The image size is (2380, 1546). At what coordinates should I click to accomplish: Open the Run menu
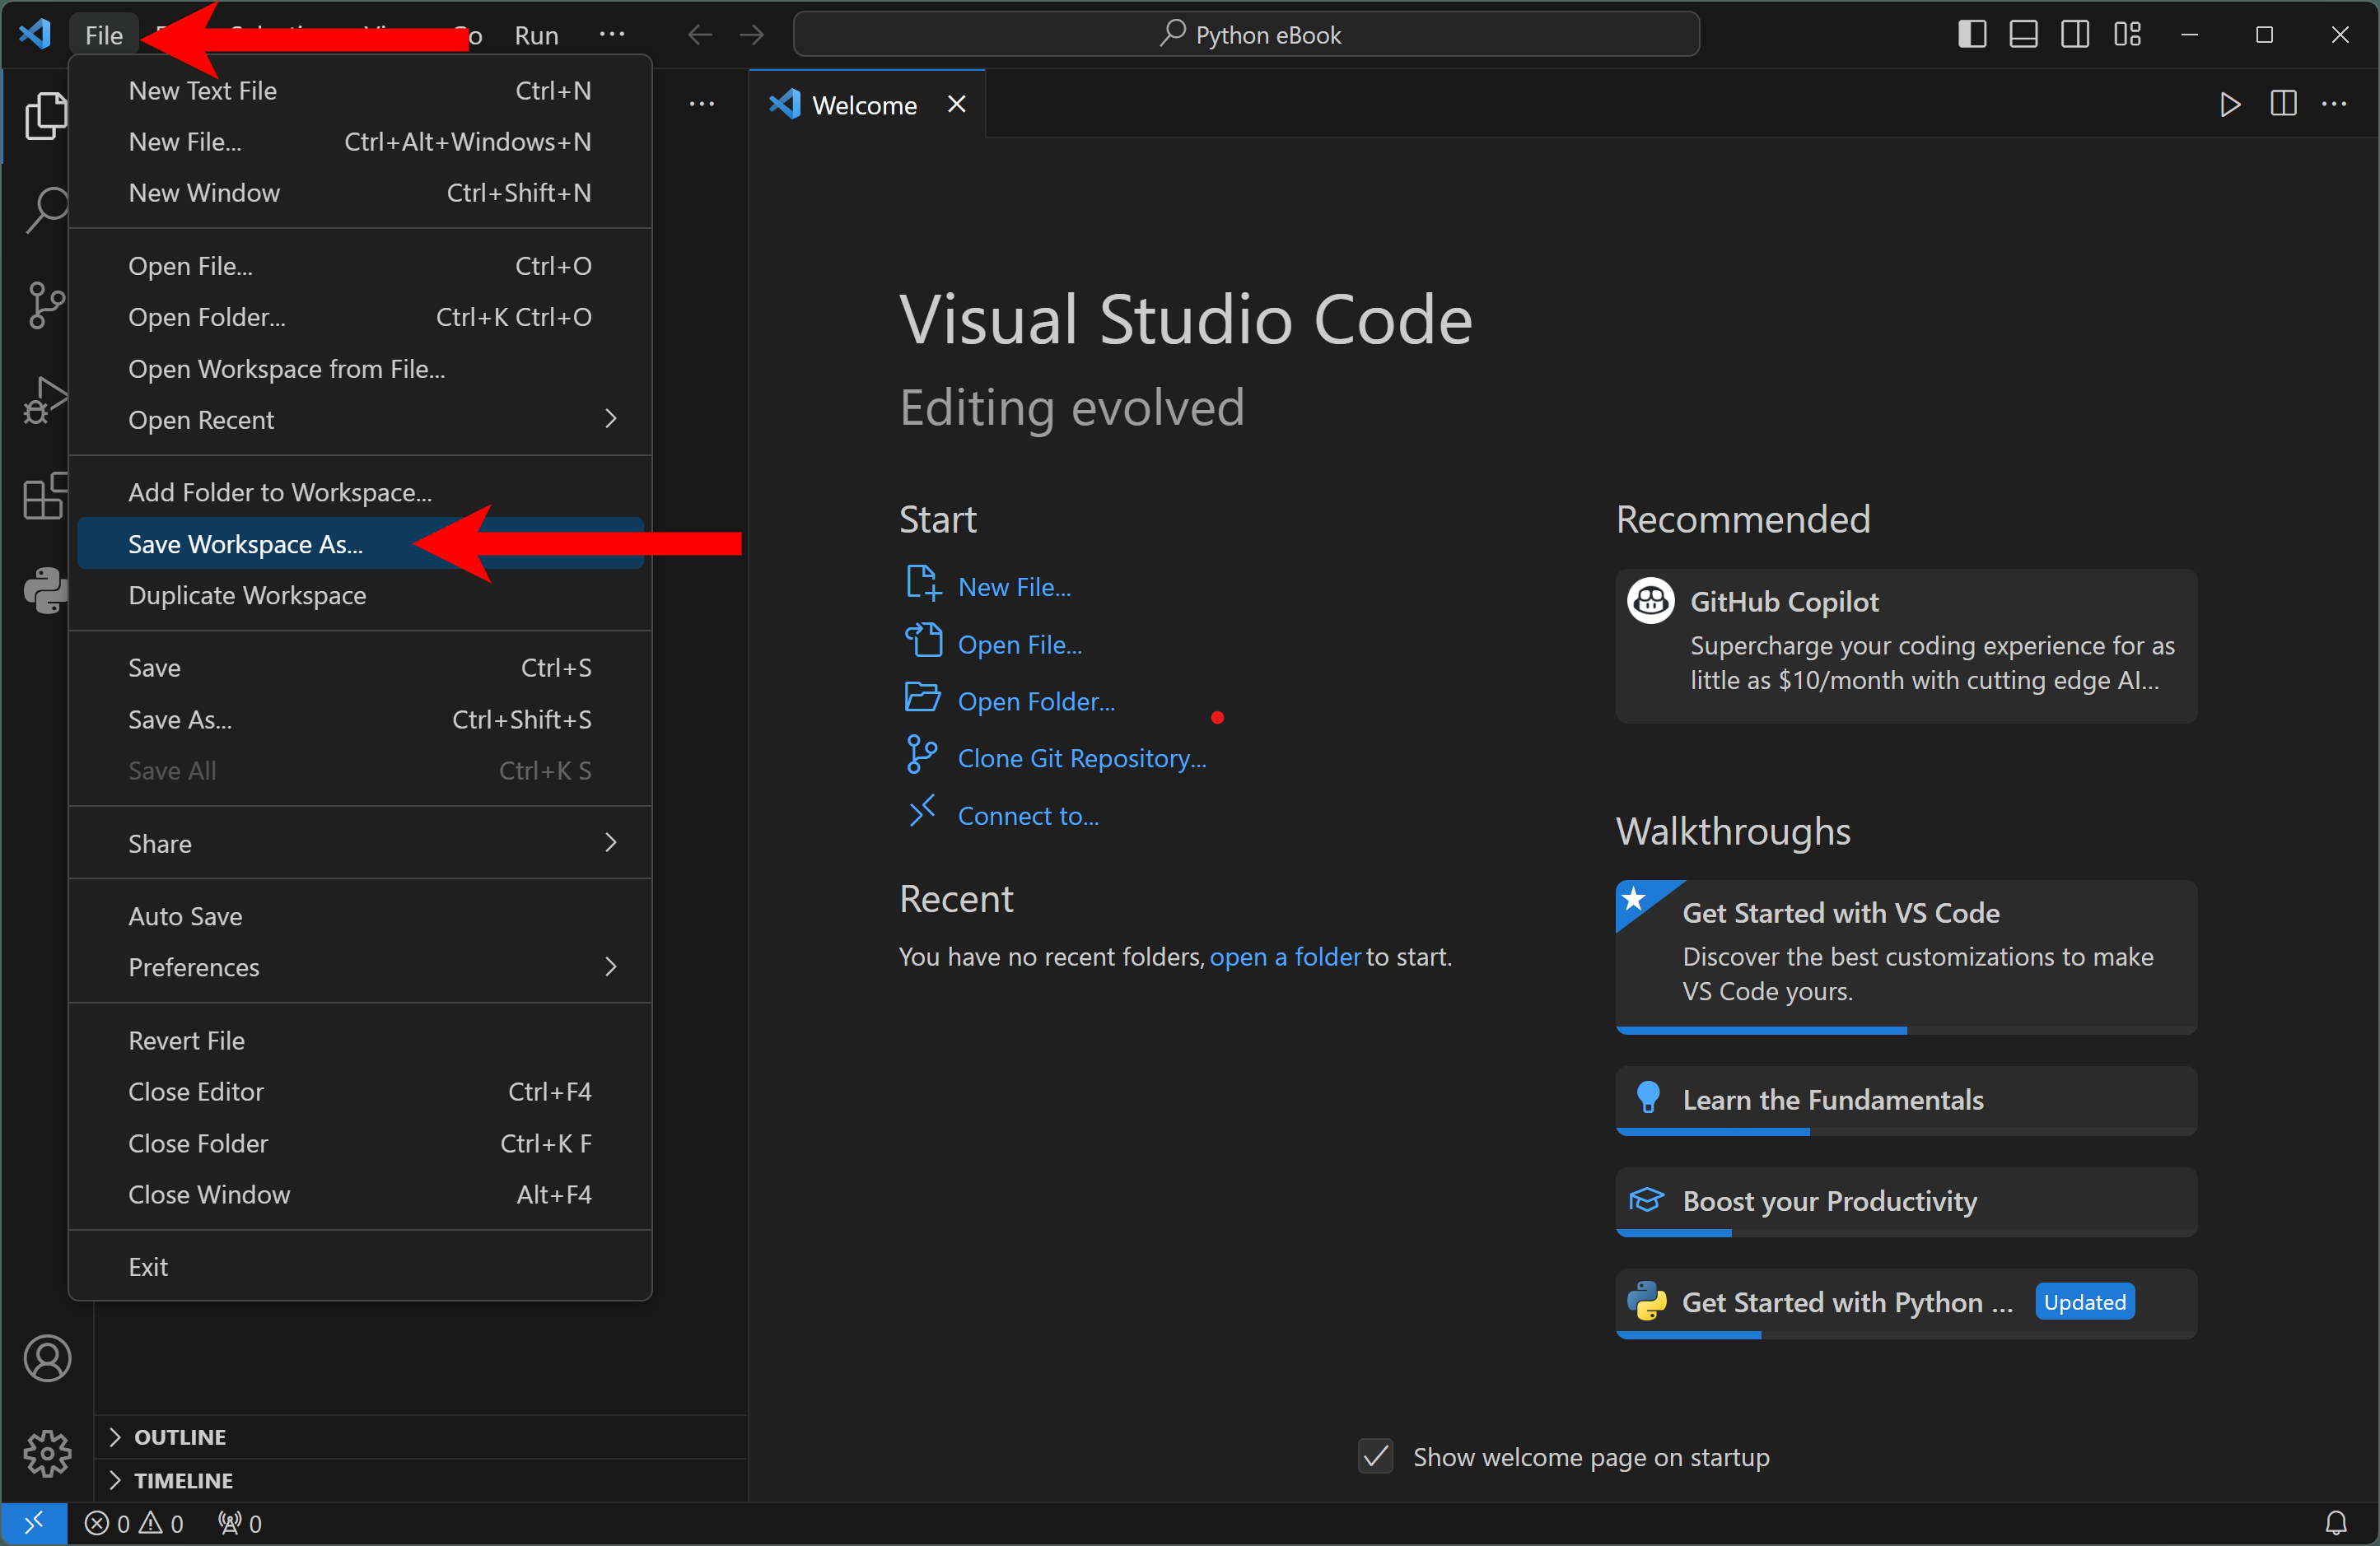536,35
